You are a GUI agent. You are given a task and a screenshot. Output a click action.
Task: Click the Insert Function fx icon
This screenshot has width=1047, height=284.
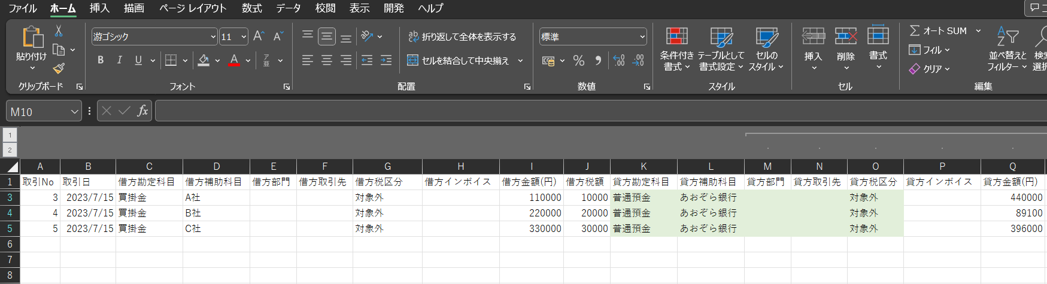pyautogui.click(x=142, y=111)
